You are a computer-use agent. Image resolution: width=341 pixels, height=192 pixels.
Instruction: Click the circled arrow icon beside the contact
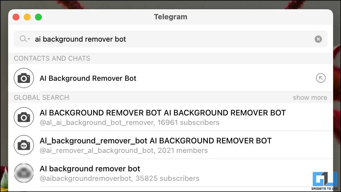321,78
